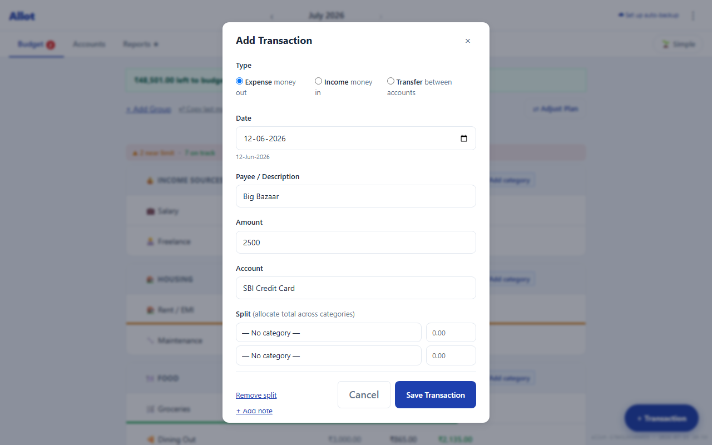Screen dimensions: 712x445
Task: Select the Expense transaction type
Action: tap(240, 81)
